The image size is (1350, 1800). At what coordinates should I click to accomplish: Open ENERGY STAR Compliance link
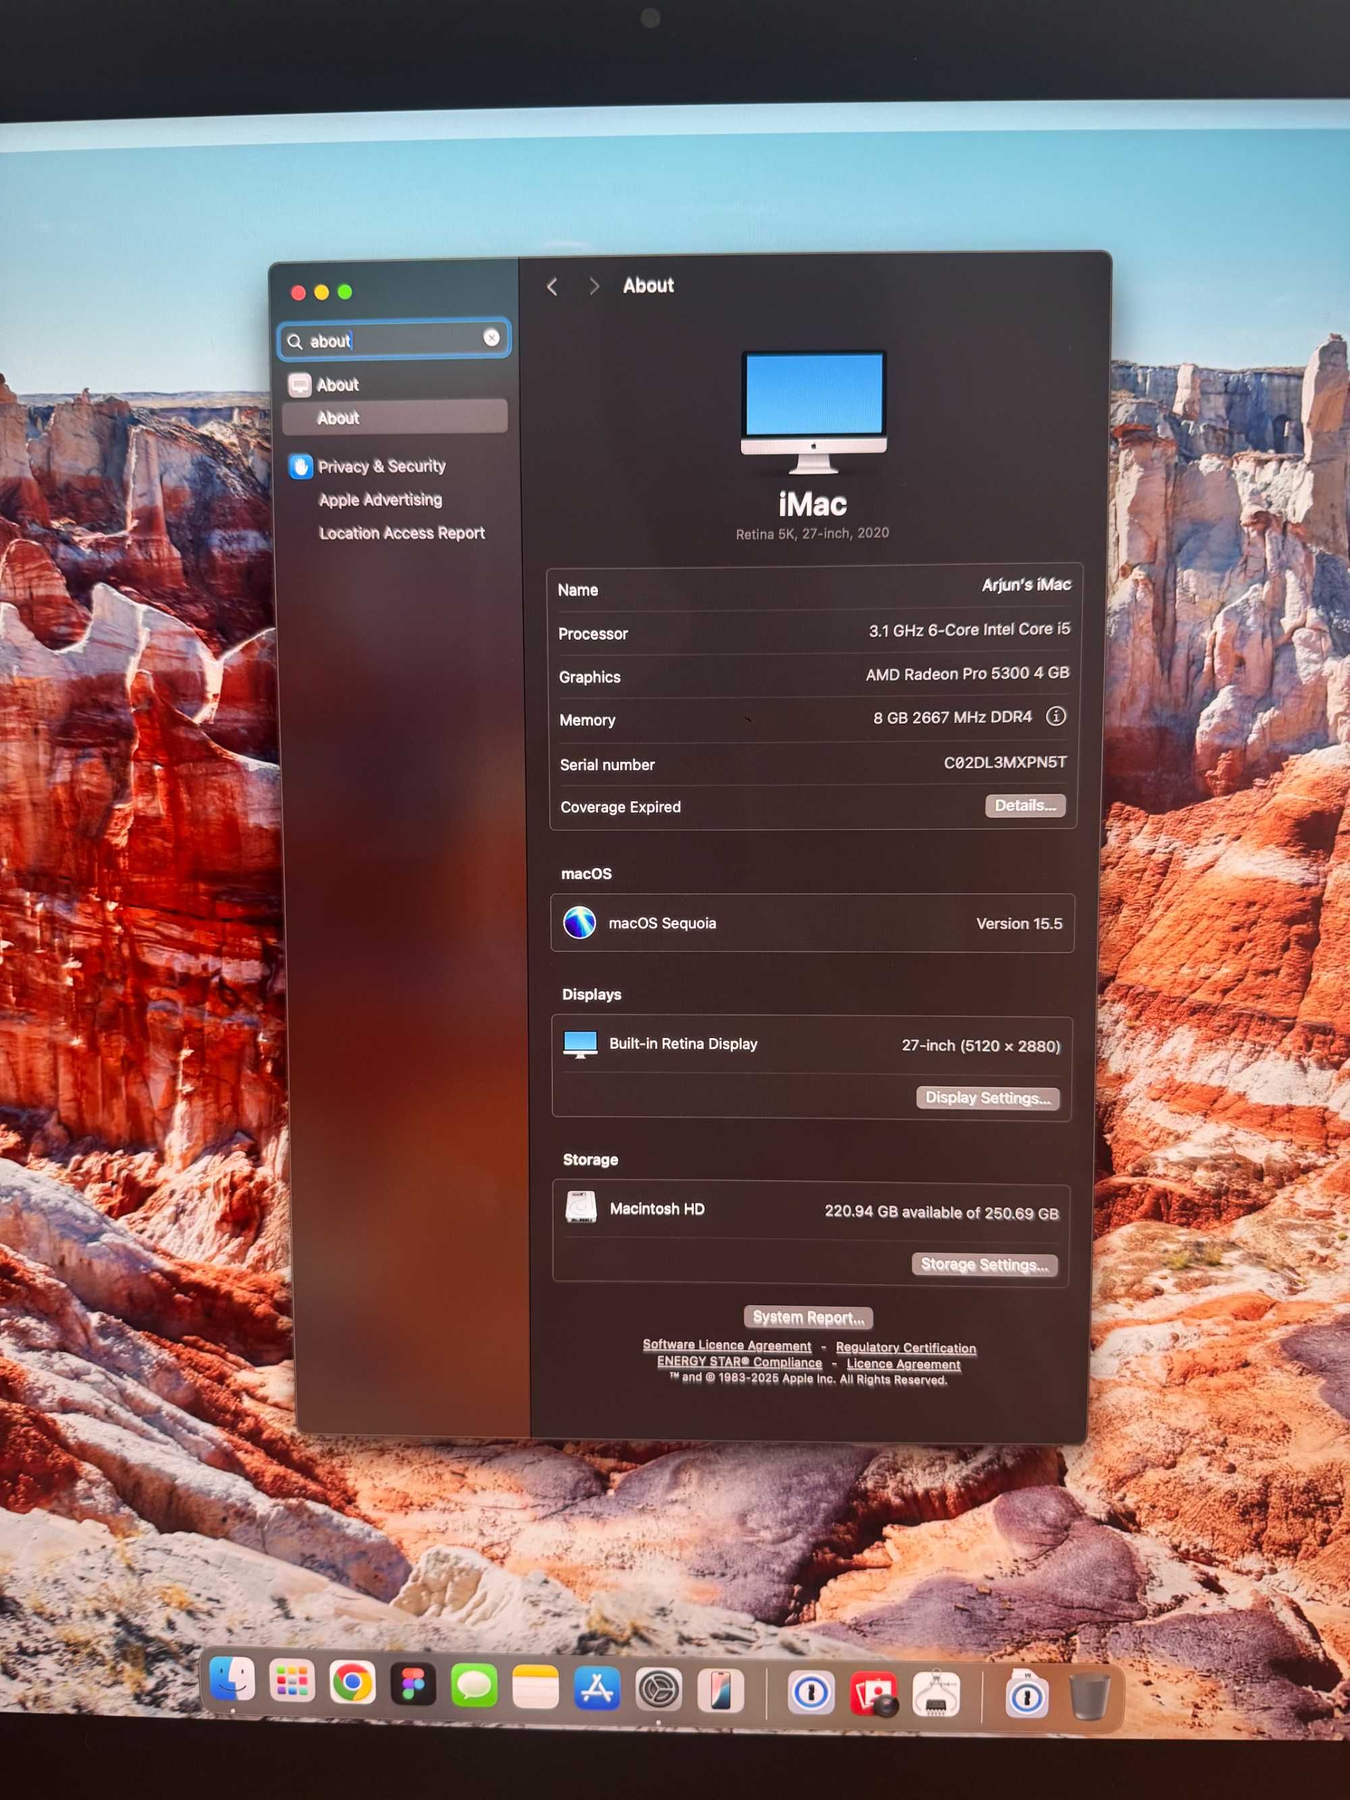739,1362
